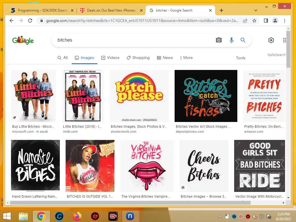Viewport: 296px width, 222px height.
Task: Open the microsoft.com Little result image
Action: point(34,96)
